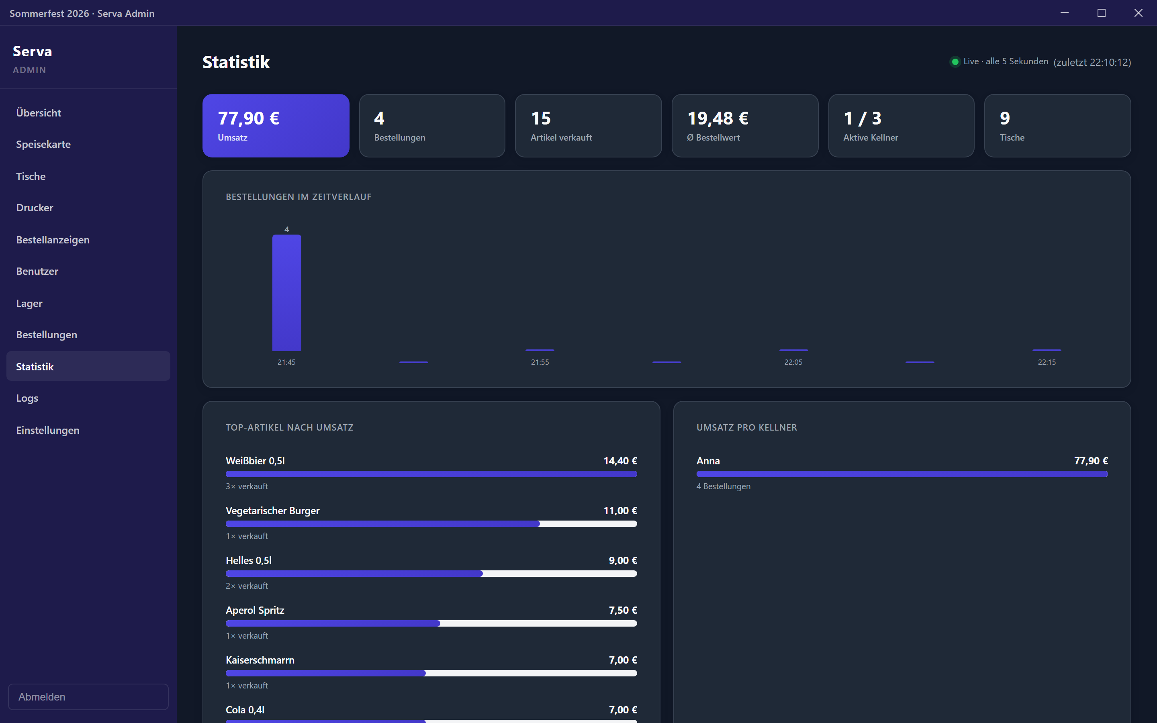Click Anna's revenue bar under Umsatz pro Kellner

coord(902,474)
